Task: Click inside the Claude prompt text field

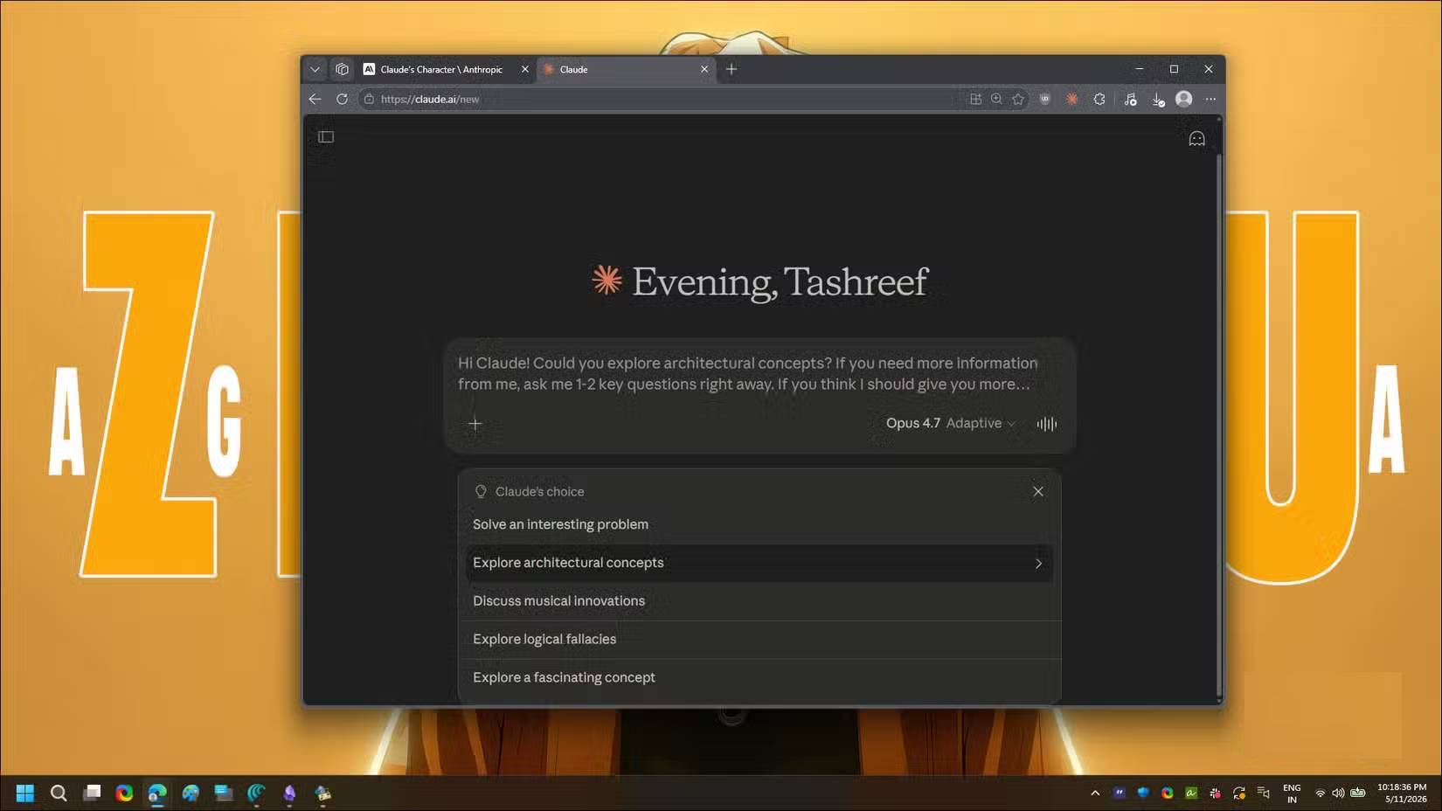Action: 748,373
